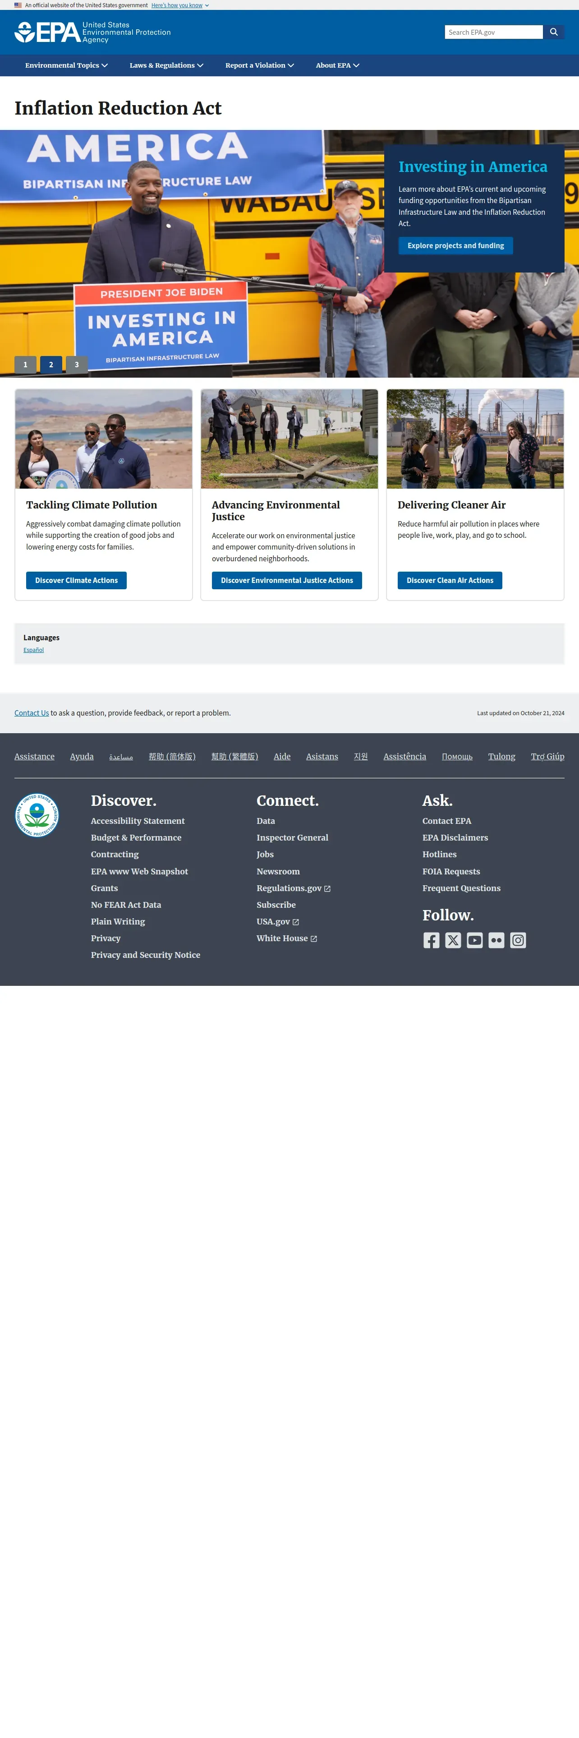
Task: Go to carousel slide 1
Action: point(26,364)
